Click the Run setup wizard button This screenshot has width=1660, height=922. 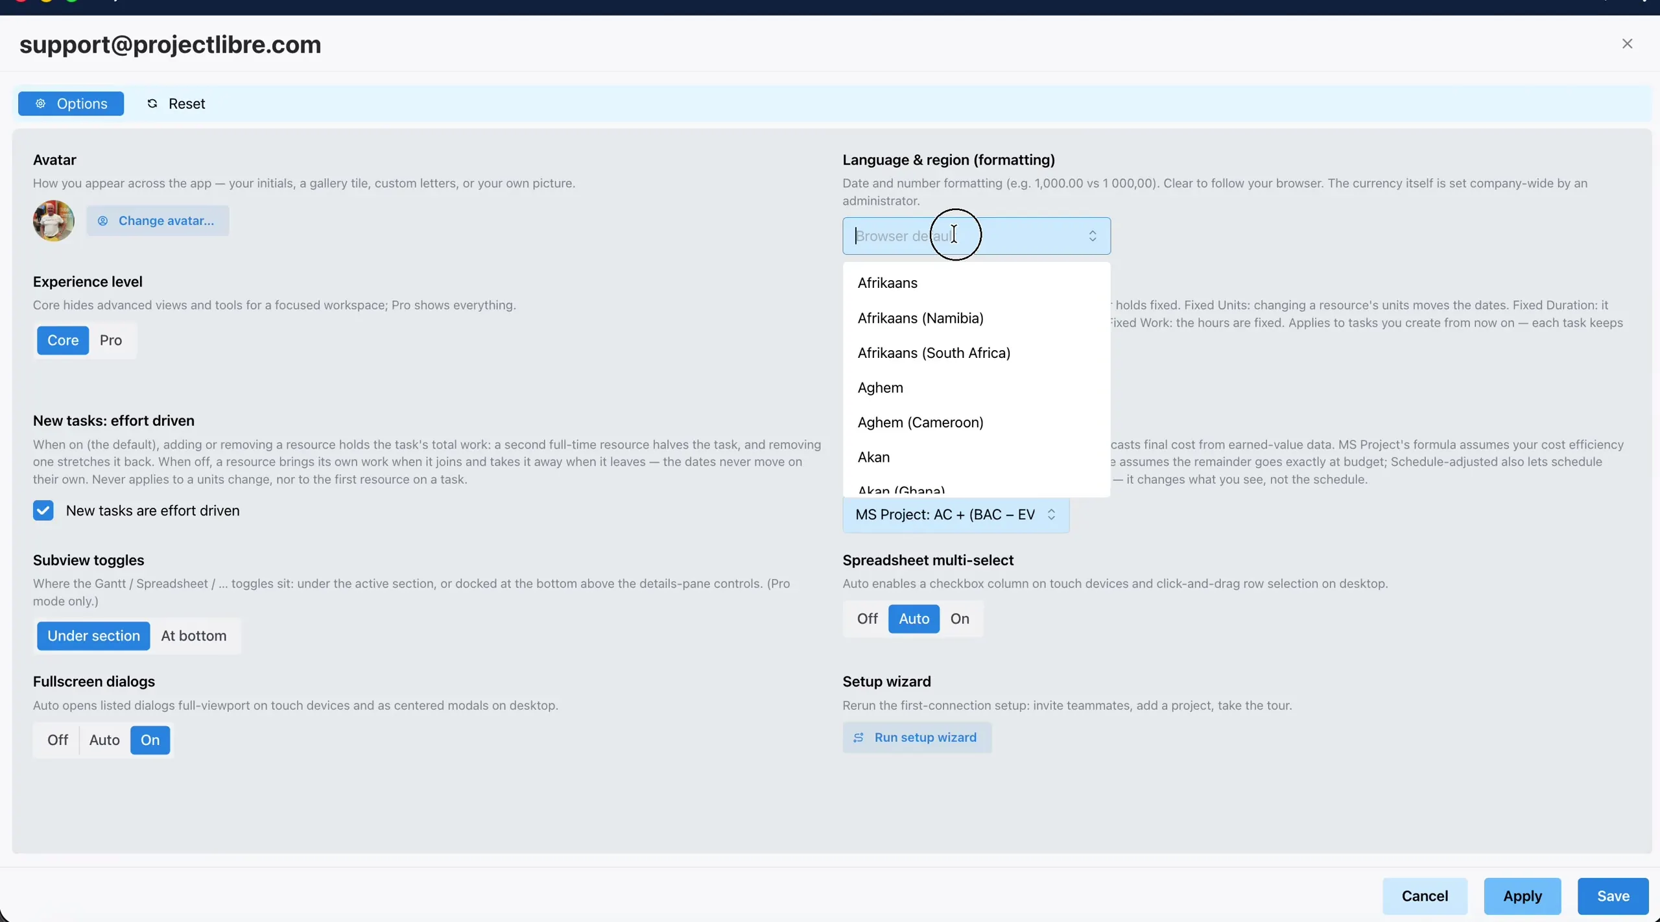point(917,738)
